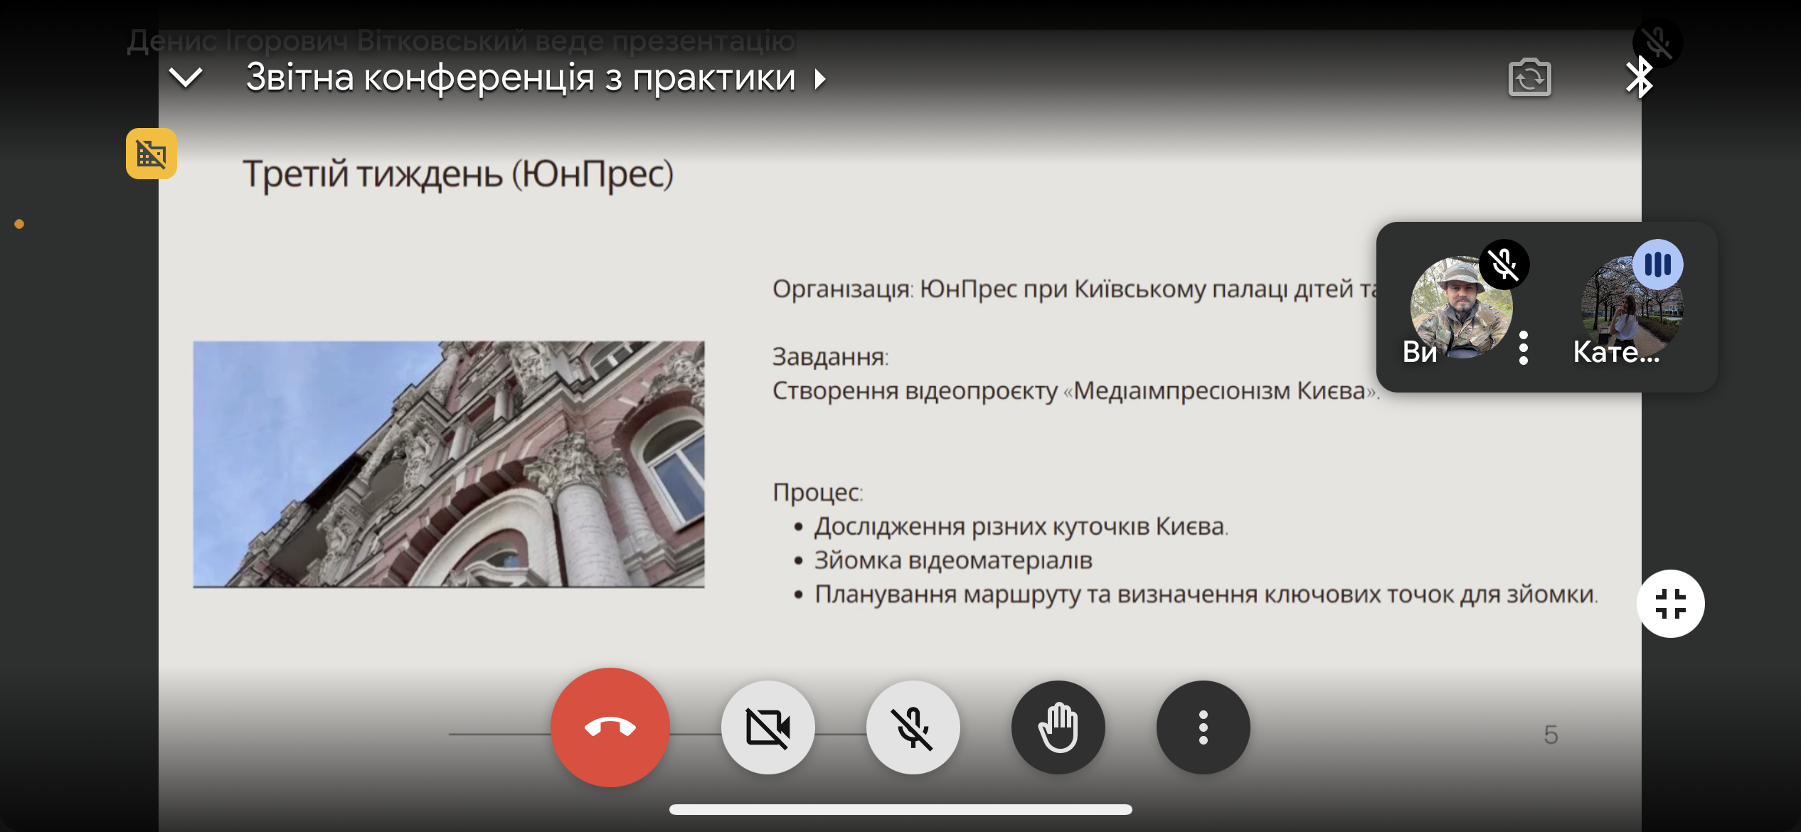Open 'Звітна конференція з практики' meeting title
Viewport: 1801px width, 832px height.
click(x=520, y=78)
